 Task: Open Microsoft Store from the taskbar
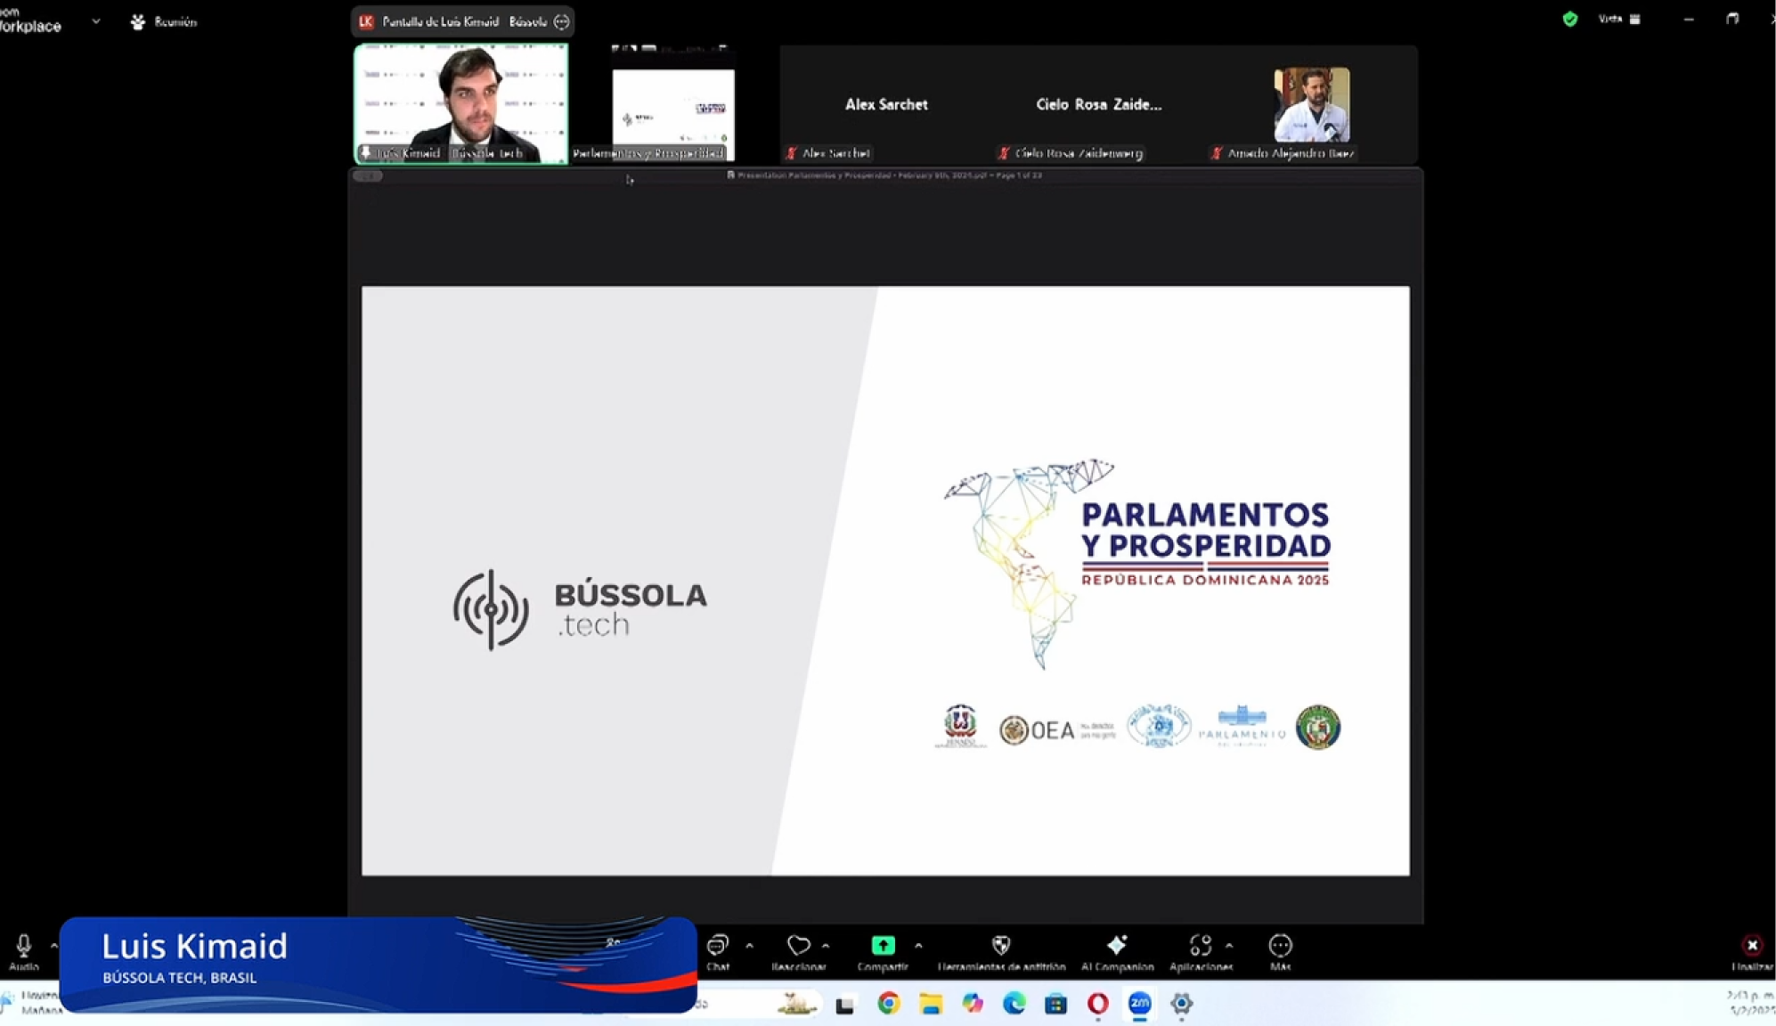click(x=1055, y=1004)
